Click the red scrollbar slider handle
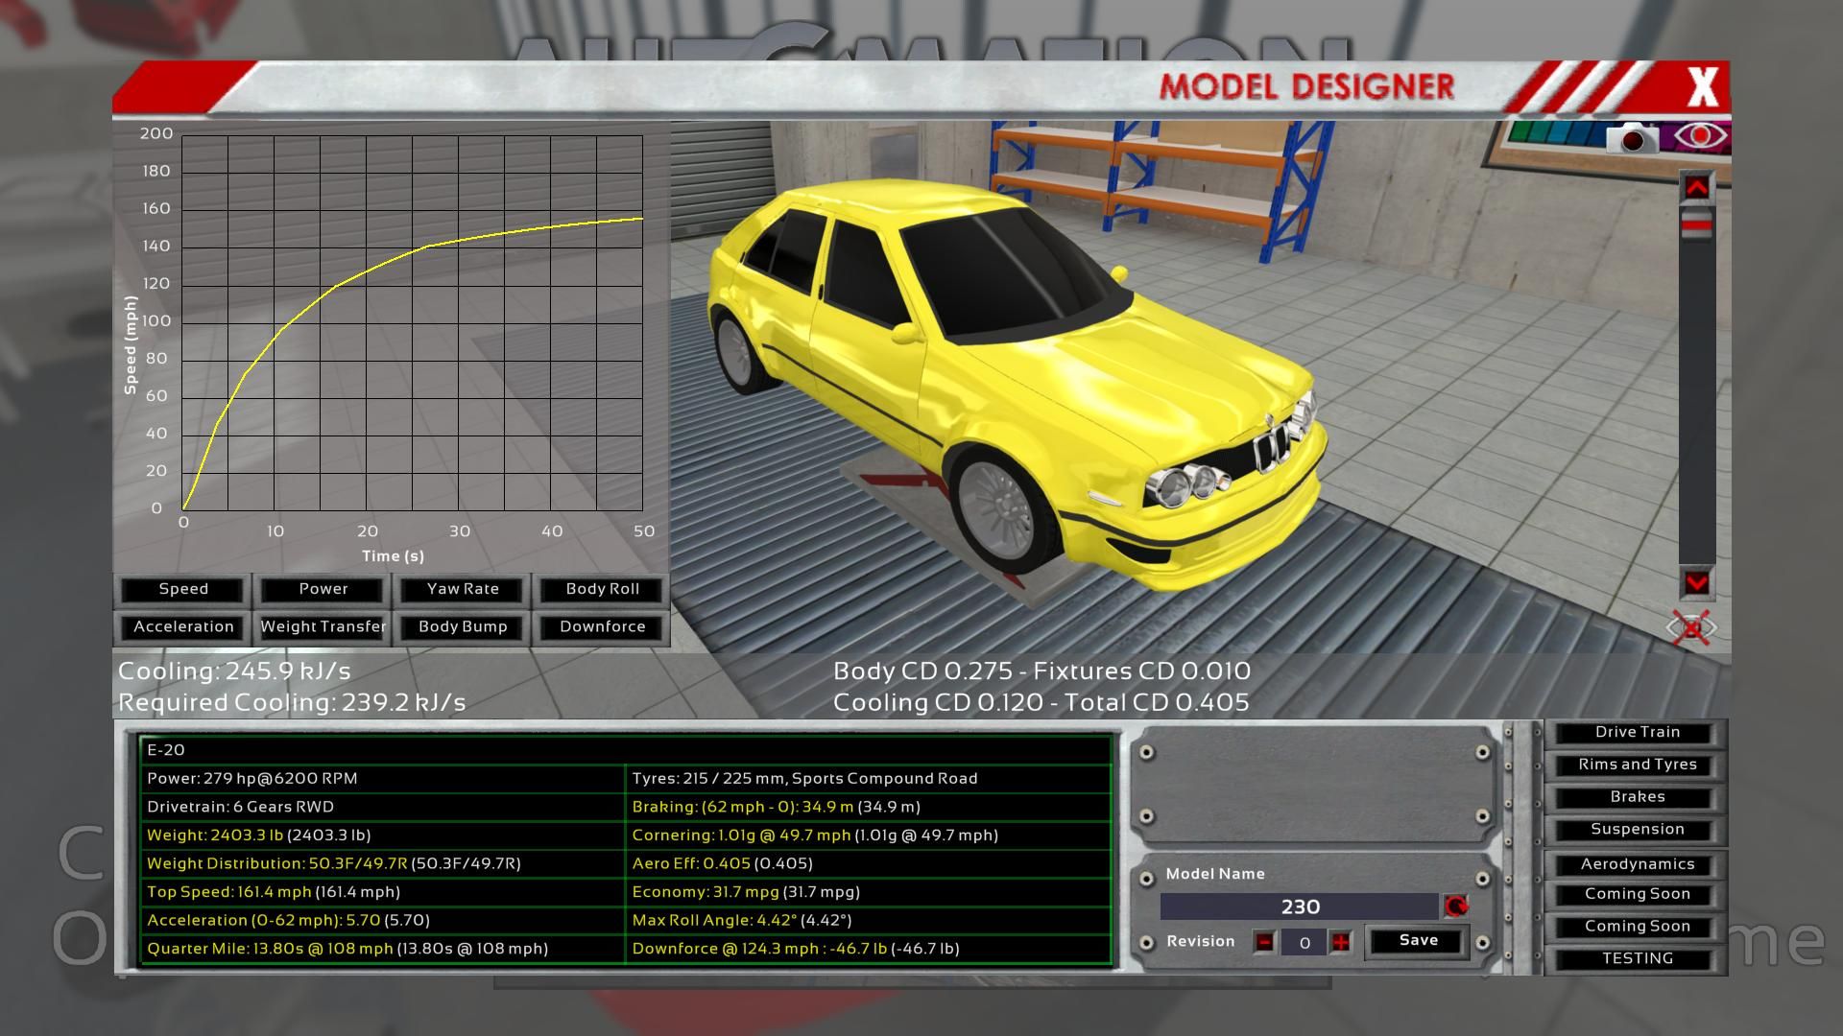This screenshot has width=1843, height=1036. point(1696,225)
